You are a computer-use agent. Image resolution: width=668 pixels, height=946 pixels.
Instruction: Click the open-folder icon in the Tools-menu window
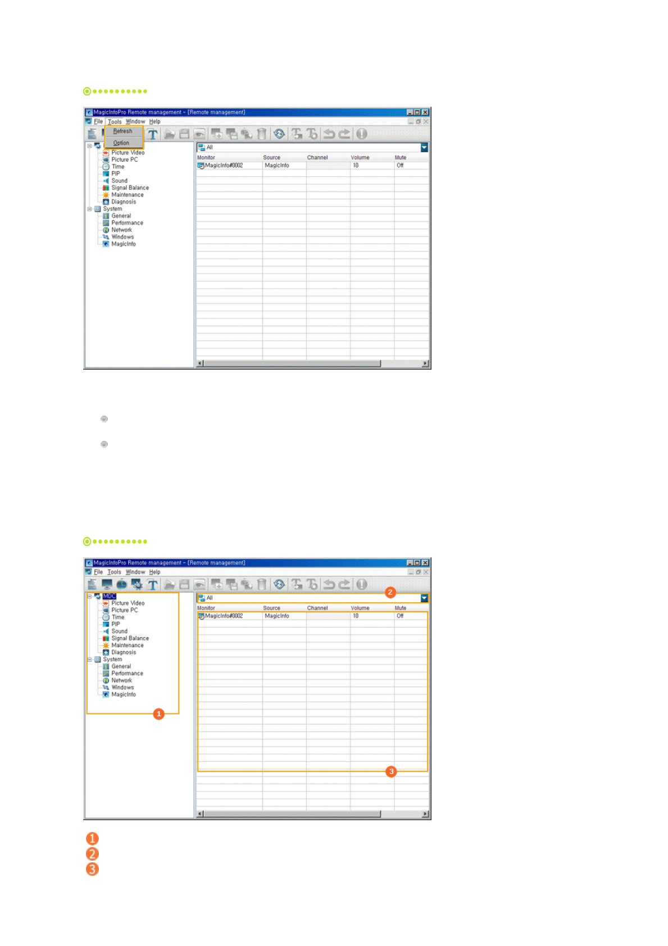point(169,134)
